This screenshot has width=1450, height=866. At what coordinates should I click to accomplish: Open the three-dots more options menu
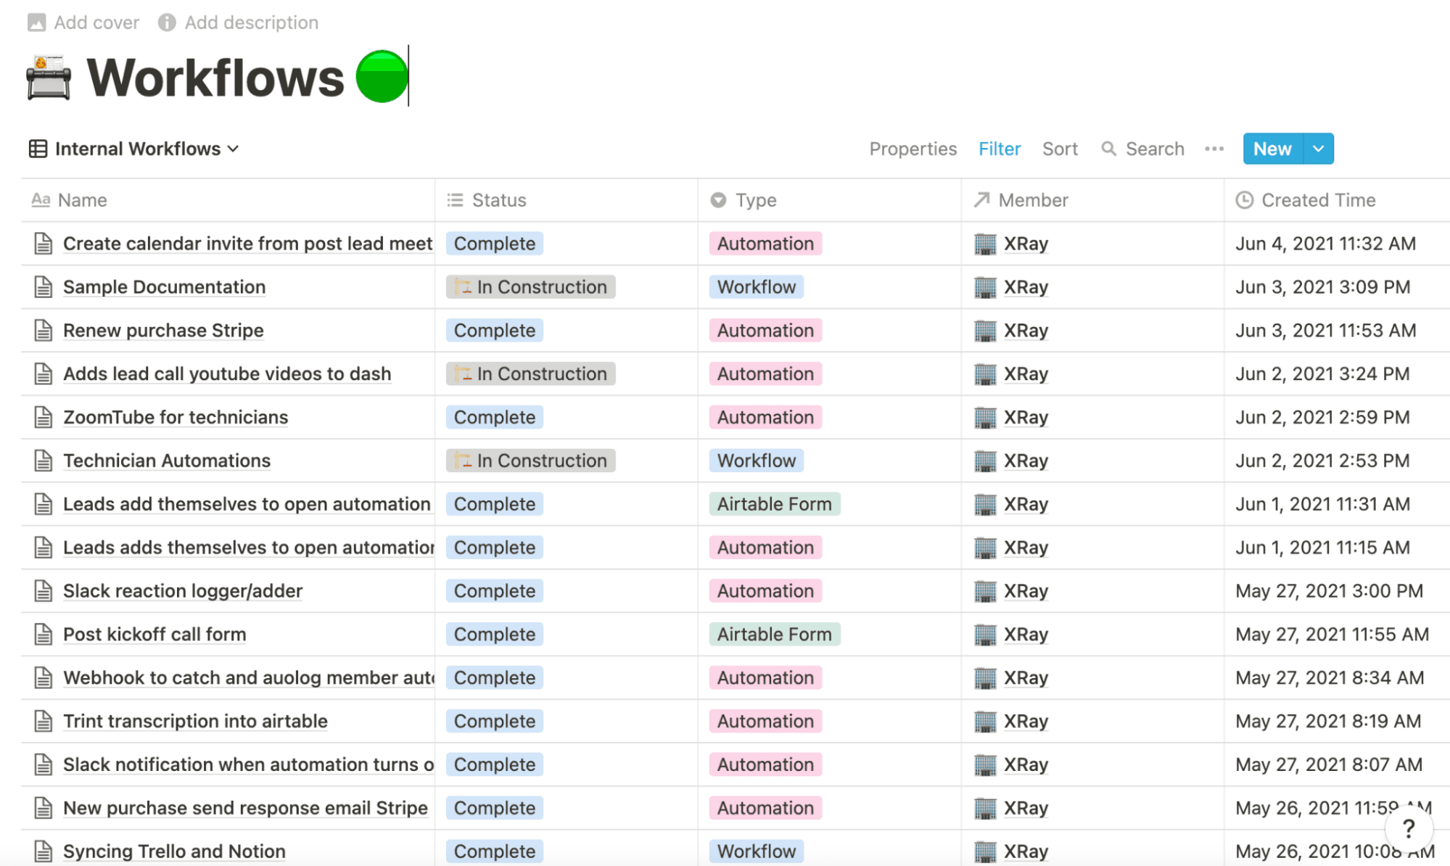[x=1214, y=149]
